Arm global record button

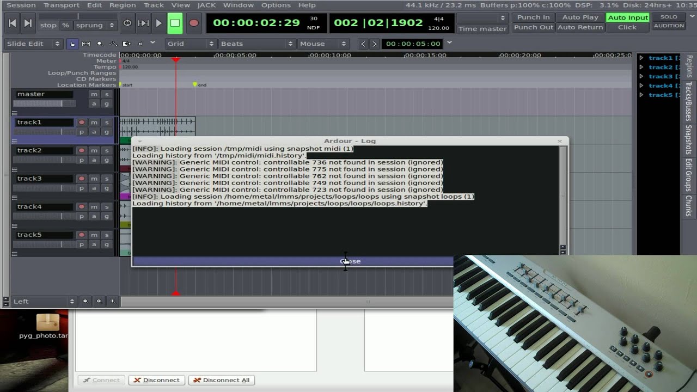(193, 23)
